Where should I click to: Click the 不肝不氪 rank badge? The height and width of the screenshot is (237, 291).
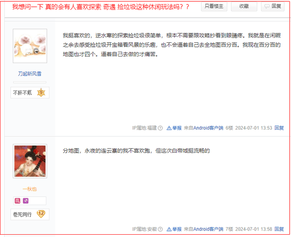[x=30, y=92]
